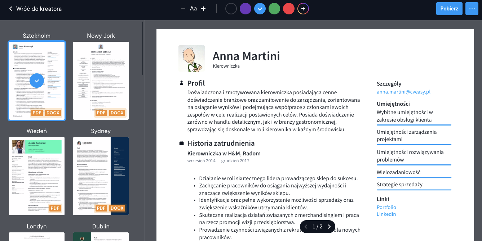
Task: Click the Pobierz download button
Action: (x=449, y=9)
